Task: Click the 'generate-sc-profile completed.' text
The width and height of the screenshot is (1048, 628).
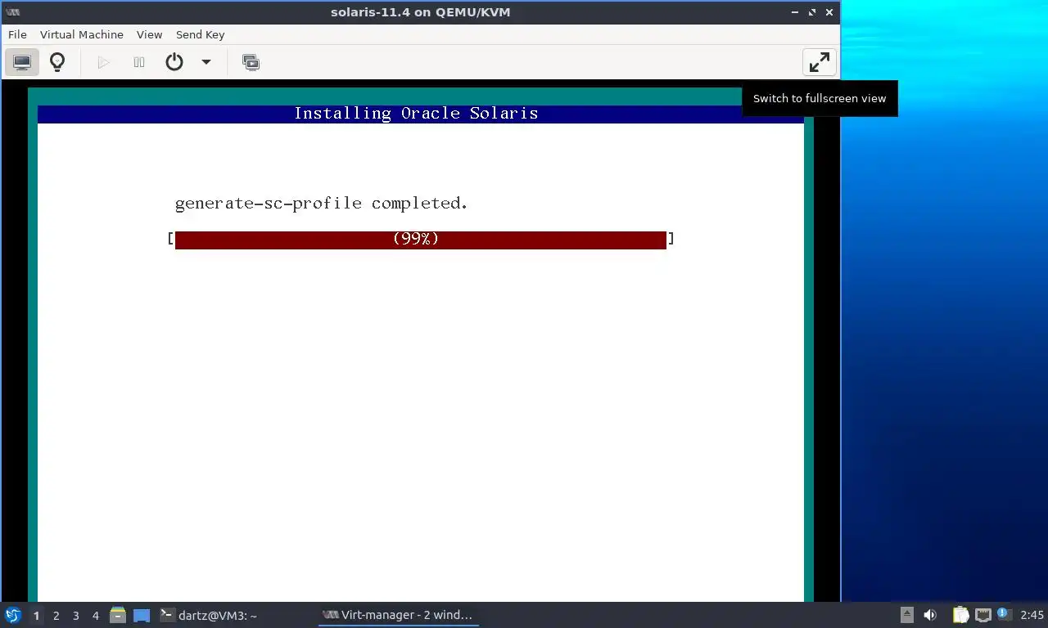Action: (321, 204)
